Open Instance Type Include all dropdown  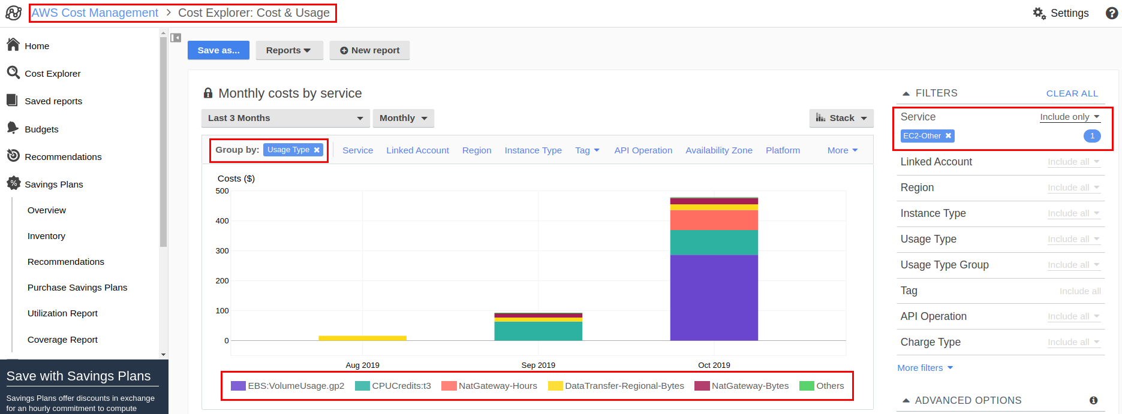click(x=1073, y=213)
